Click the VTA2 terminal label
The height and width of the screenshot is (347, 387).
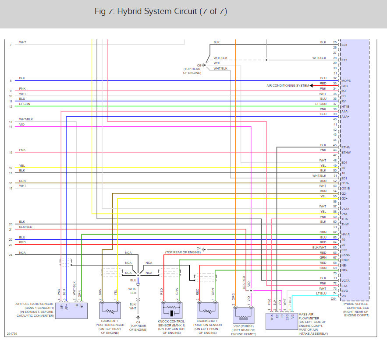coord(345,209)
